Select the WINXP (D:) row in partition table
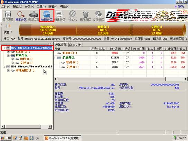This screenshot has height=141, width=188. [x=120, y=53]
